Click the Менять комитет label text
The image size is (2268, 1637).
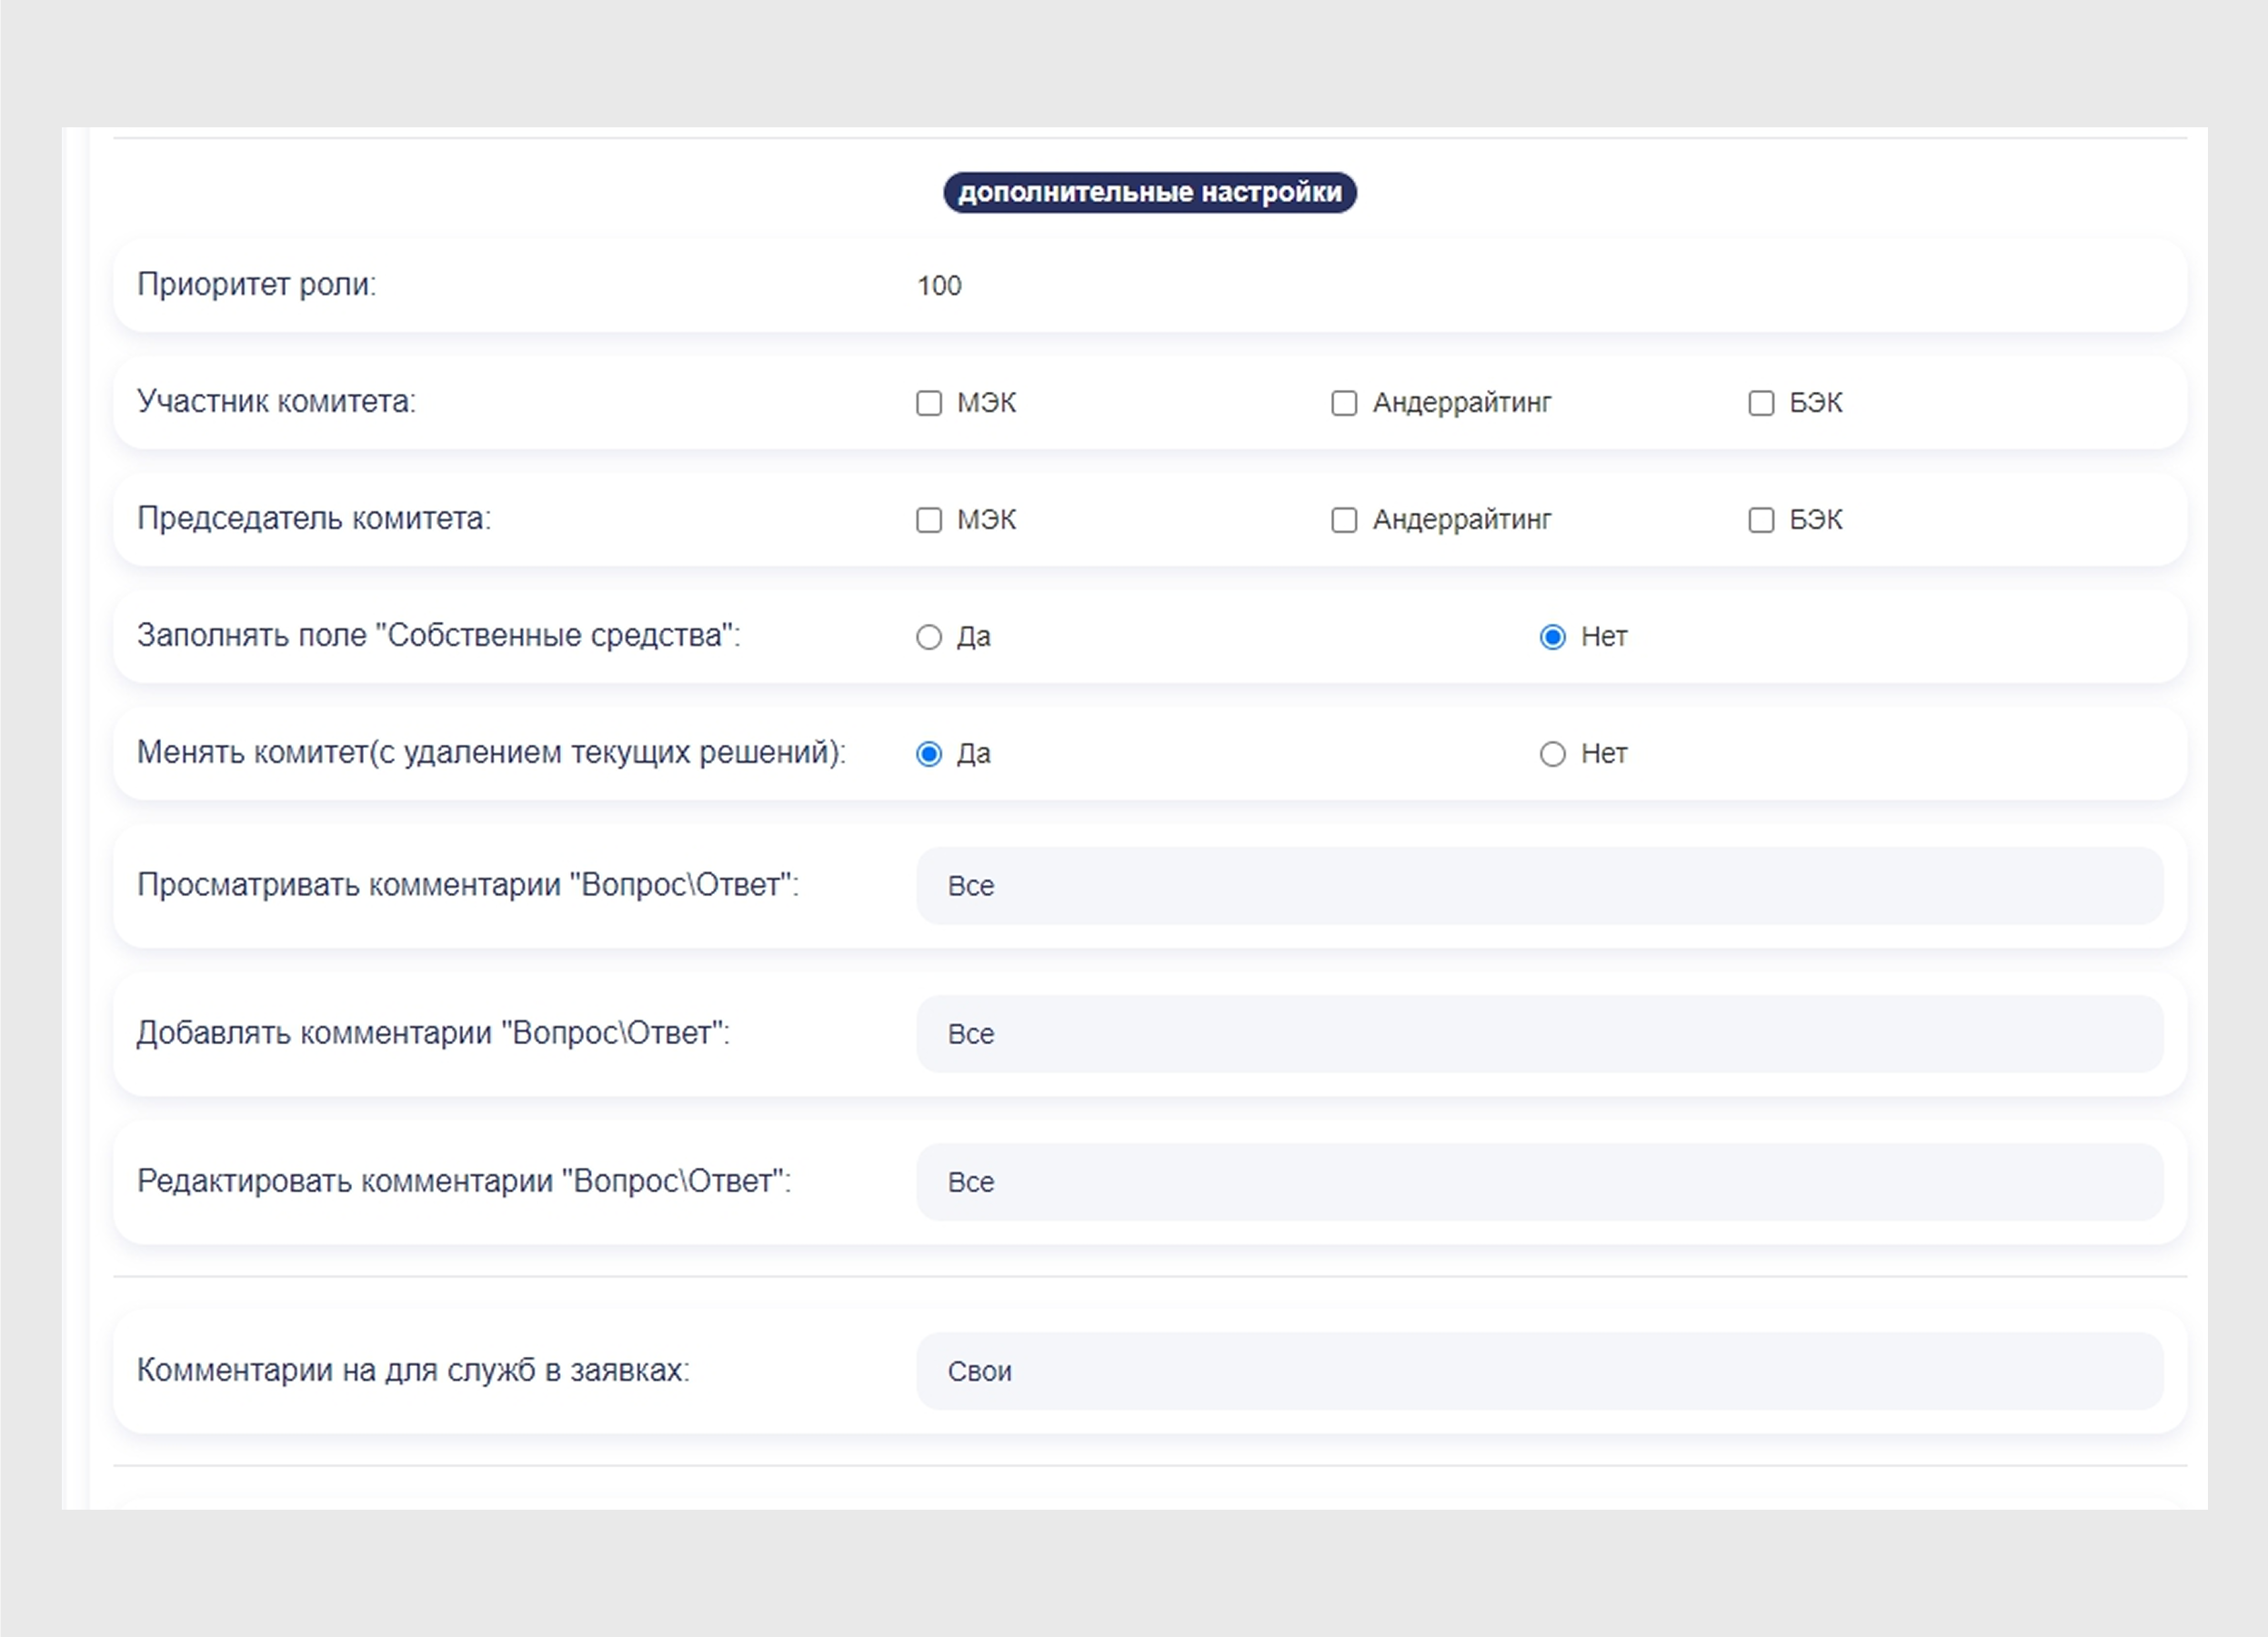point(491,752)
